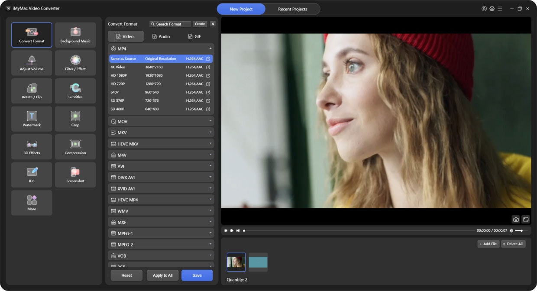Select the New Project tab
The image size is (537, 291).
(241, 9)
